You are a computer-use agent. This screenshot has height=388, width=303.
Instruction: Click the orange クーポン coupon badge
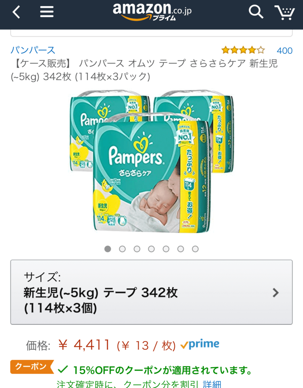coord(32,366)
